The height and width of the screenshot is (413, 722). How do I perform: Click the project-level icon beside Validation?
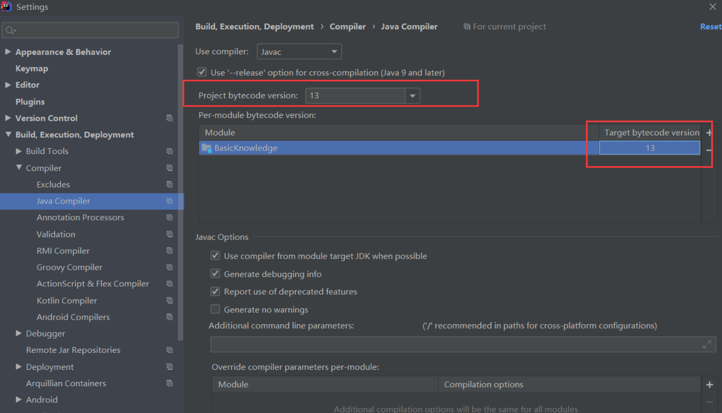pos(169,234)
